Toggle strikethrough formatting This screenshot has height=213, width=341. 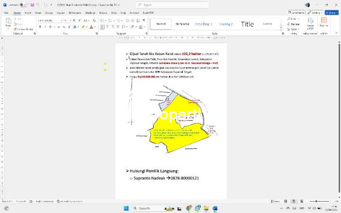tap(59, 27)
